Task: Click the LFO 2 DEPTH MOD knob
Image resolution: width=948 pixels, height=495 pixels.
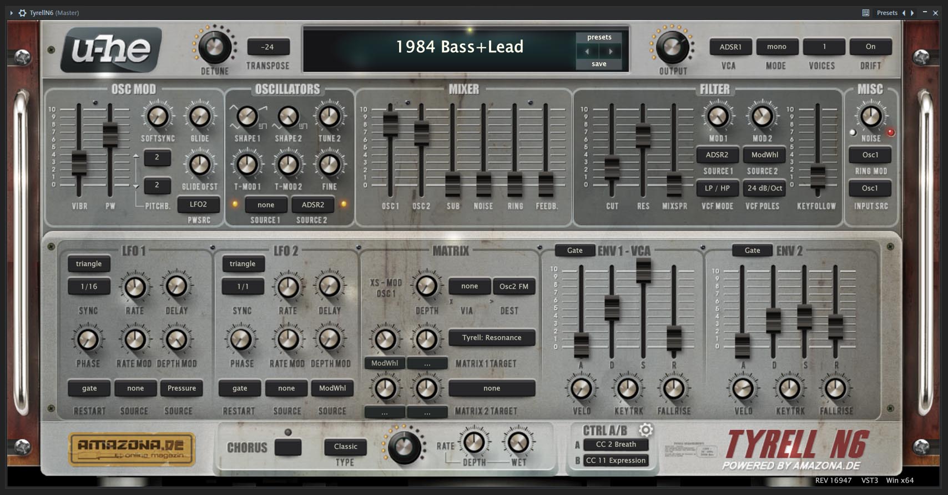Action: coord(330,339)
